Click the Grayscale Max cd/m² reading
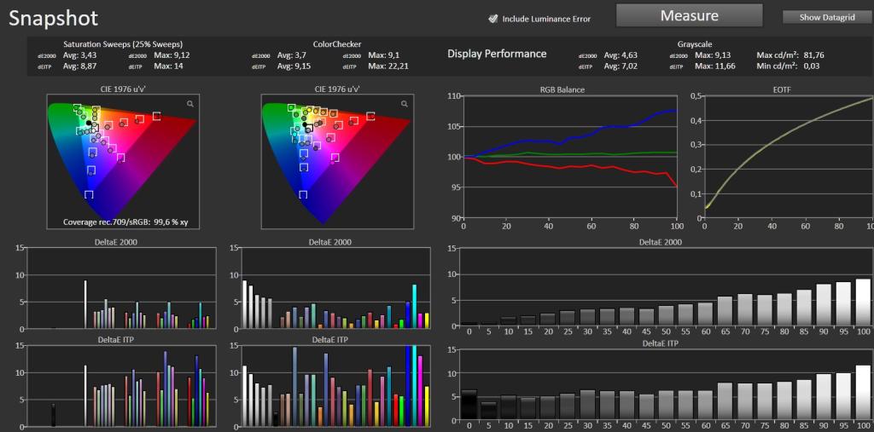This screenshot has width=874, height=432. coord(790,55)
